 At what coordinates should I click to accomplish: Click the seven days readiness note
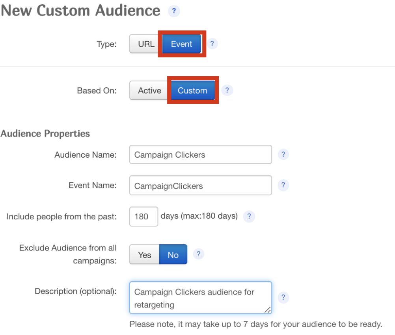[256, 324]
